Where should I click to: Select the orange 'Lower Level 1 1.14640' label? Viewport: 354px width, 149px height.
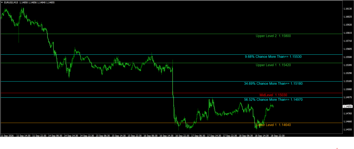click(273, 125)
